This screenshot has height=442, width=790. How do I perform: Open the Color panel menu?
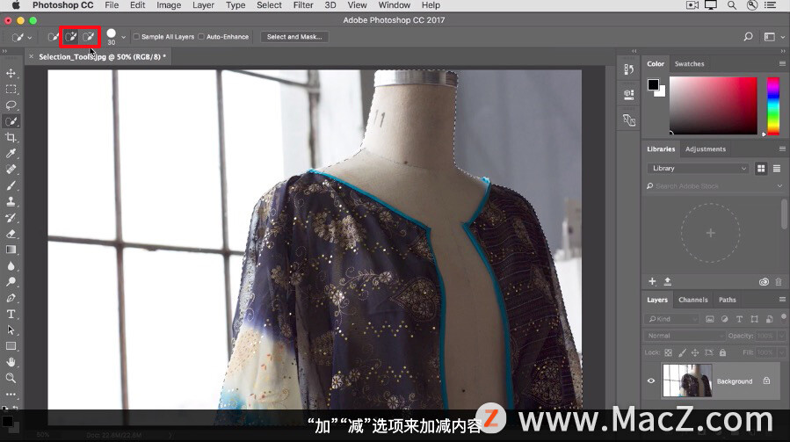pyautogui.click(x=782, y=63)
